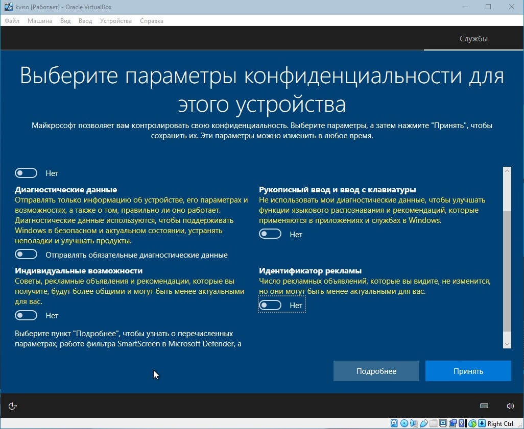Viewport: 524px width, 429px height.
Task: Select the 'Службы' tab
Action: pos(473,39)
